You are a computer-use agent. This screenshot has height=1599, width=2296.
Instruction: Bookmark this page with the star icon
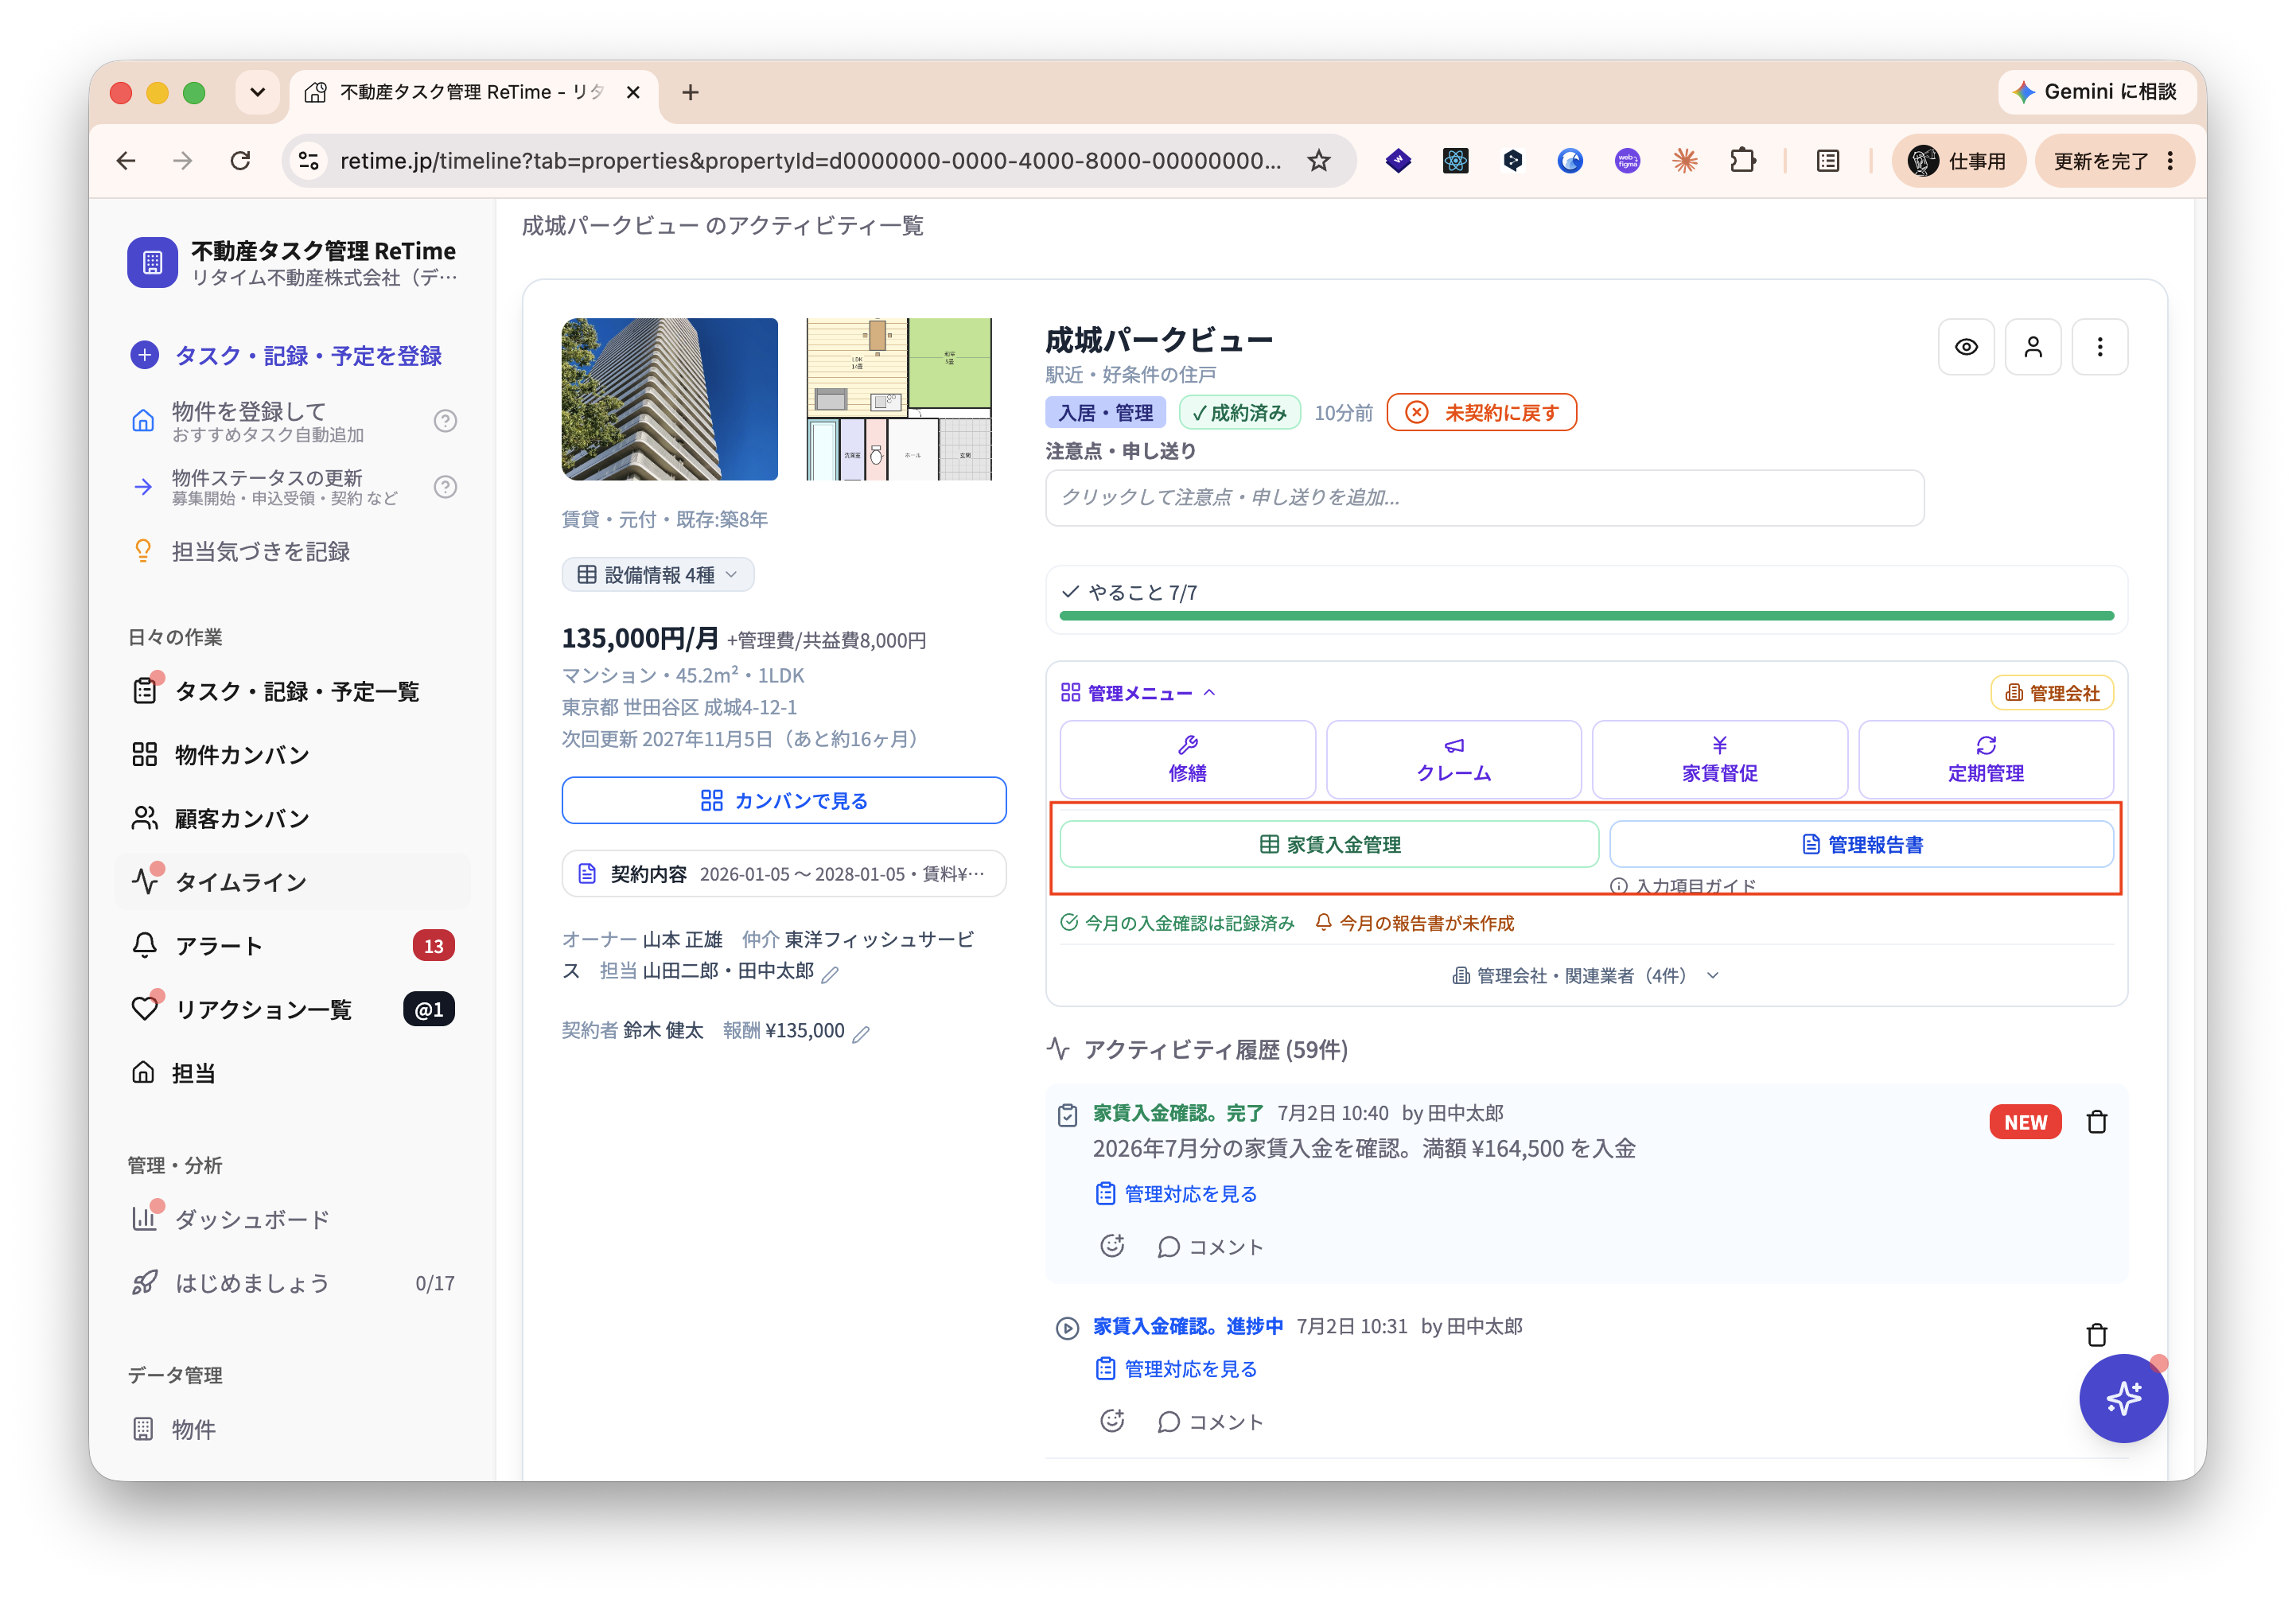tap(1319, 161)
